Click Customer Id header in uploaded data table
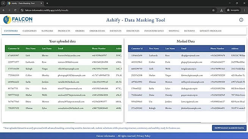The image size is (248, 139). (x=14, y=49)
